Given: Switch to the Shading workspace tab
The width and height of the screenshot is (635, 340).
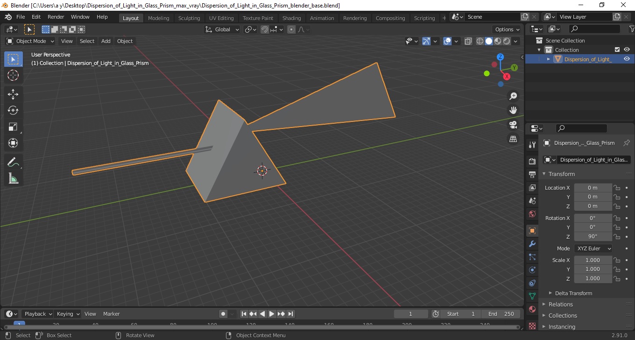Looking at the screenshot, I should point(291,18).
